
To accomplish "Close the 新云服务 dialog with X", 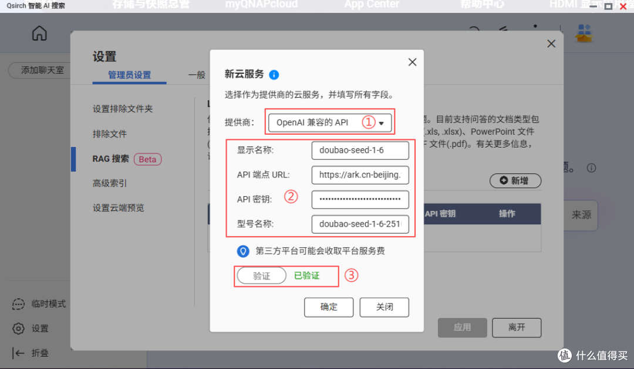I will pos(412,62).
